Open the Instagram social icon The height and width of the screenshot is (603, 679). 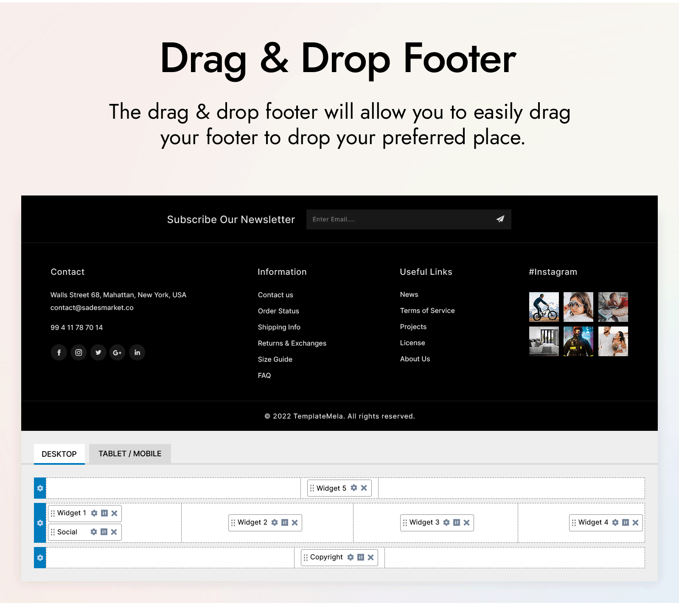[79, 352]
